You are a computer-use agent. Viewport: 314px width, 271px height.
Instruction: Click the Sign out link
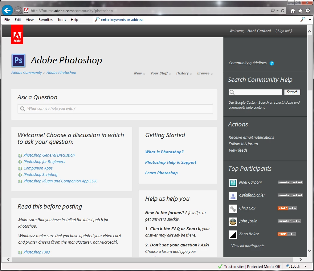pyautogui.click(x=284, y=31)
